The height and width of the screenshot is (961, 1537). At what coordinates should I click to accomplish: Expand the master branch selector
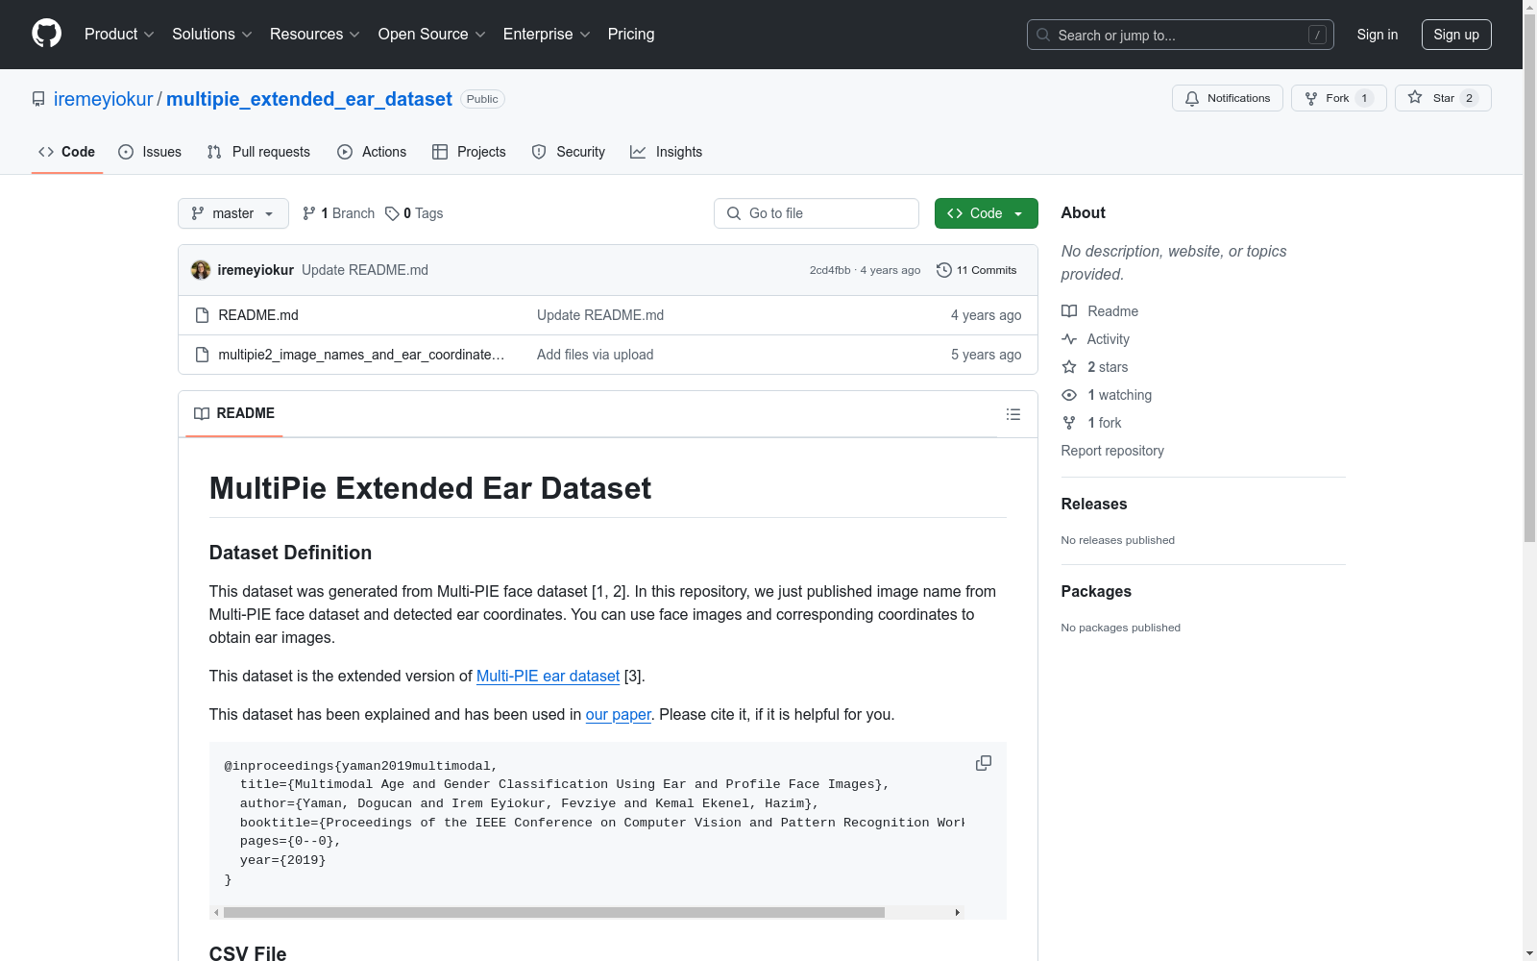[x=233, y=213]
